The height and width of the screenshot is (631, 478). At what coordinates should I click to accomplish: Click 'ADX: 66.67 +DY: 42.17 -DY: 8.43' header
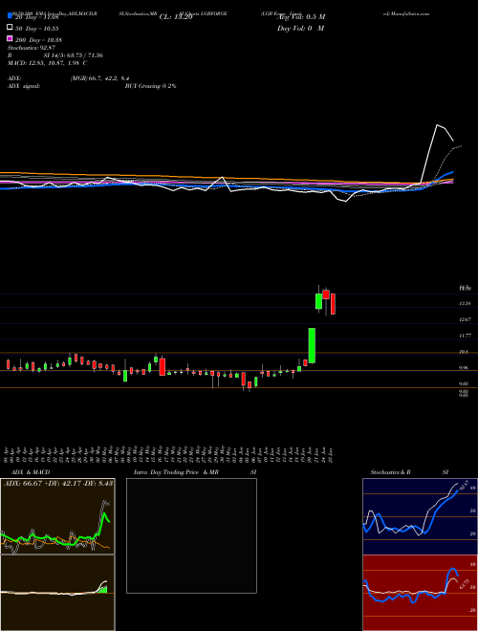[x=58, y=483]
